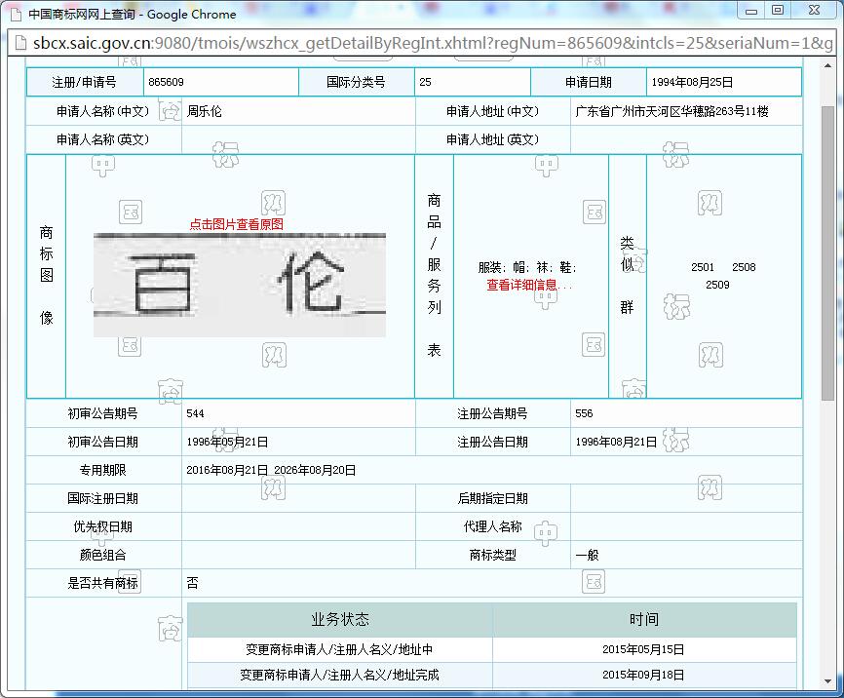Open the 查看详细信息 goods details link
This screenshot has width=844, height=698.
(x=529, y=286)
